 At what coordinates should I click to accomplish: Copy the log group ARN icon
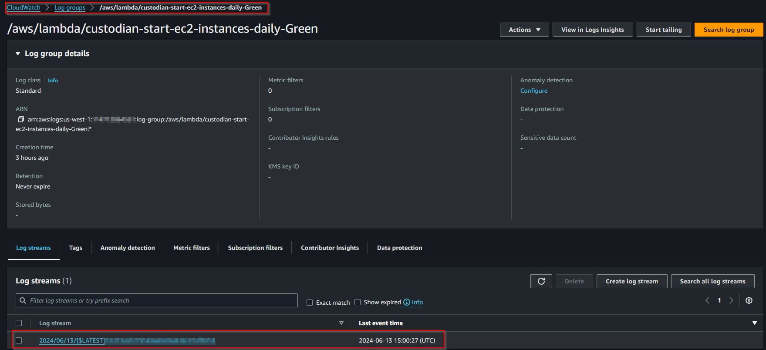tap(20, 119)
